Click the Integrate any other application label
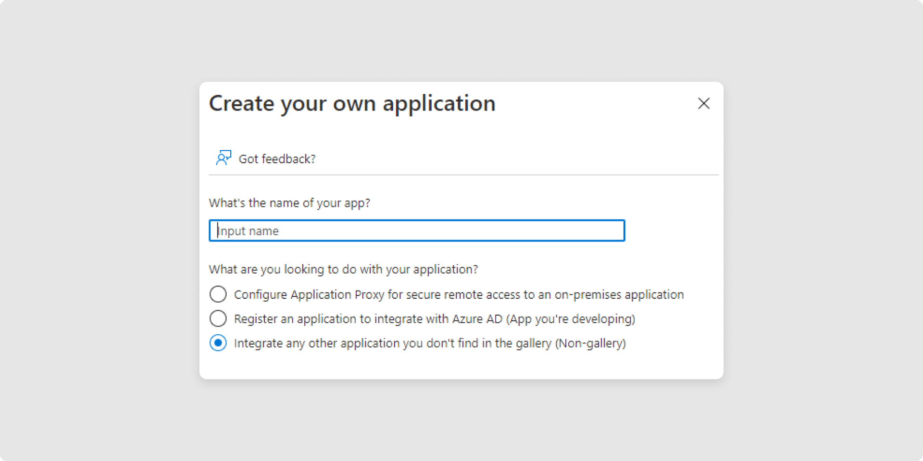This screenshot has width=923, height=461. [429, 343]
